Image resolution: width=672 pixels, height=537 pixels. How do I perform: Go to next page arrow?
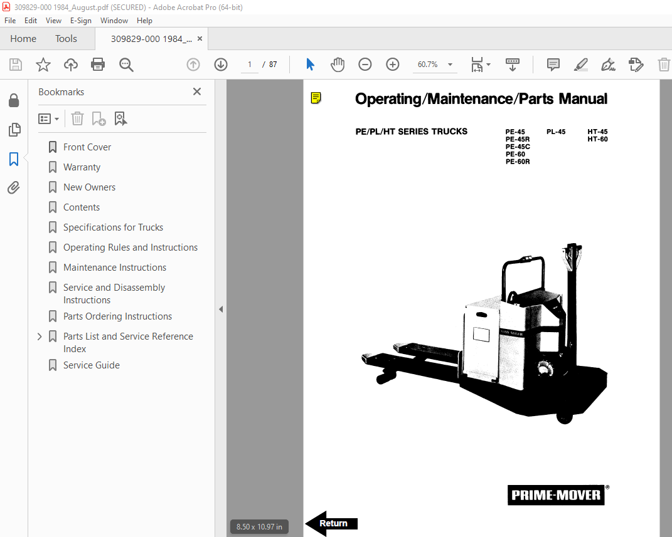point(221,65)
